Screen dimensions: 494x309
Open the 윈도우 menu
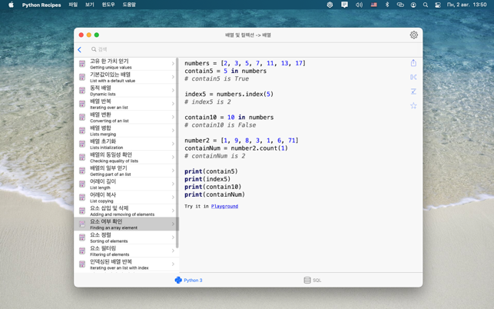pos(108,5)
